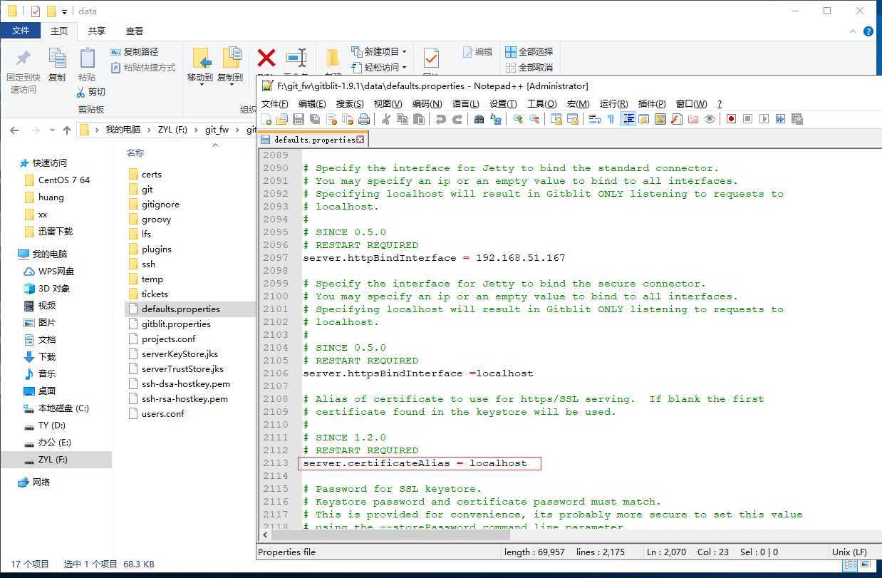Start macro recording red dot icon
This screenshot has width=882, height=578.
tap(731, 119)
